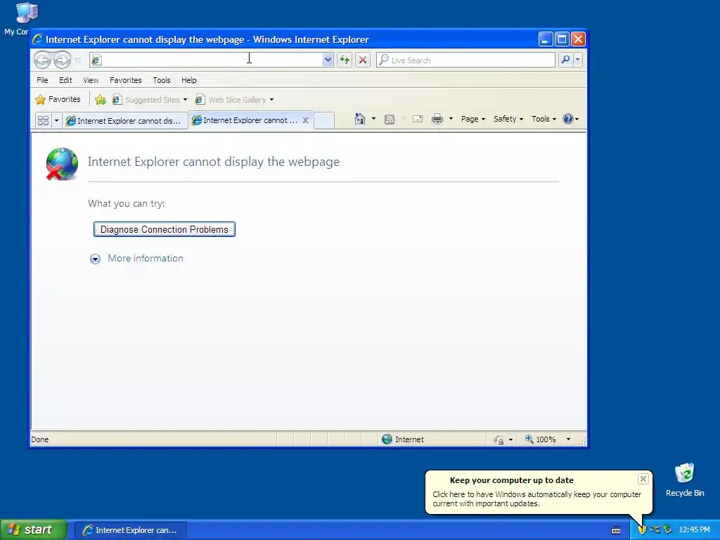
Task: Click the on-screen keyboard tray icon
Action: pos(616,530)
